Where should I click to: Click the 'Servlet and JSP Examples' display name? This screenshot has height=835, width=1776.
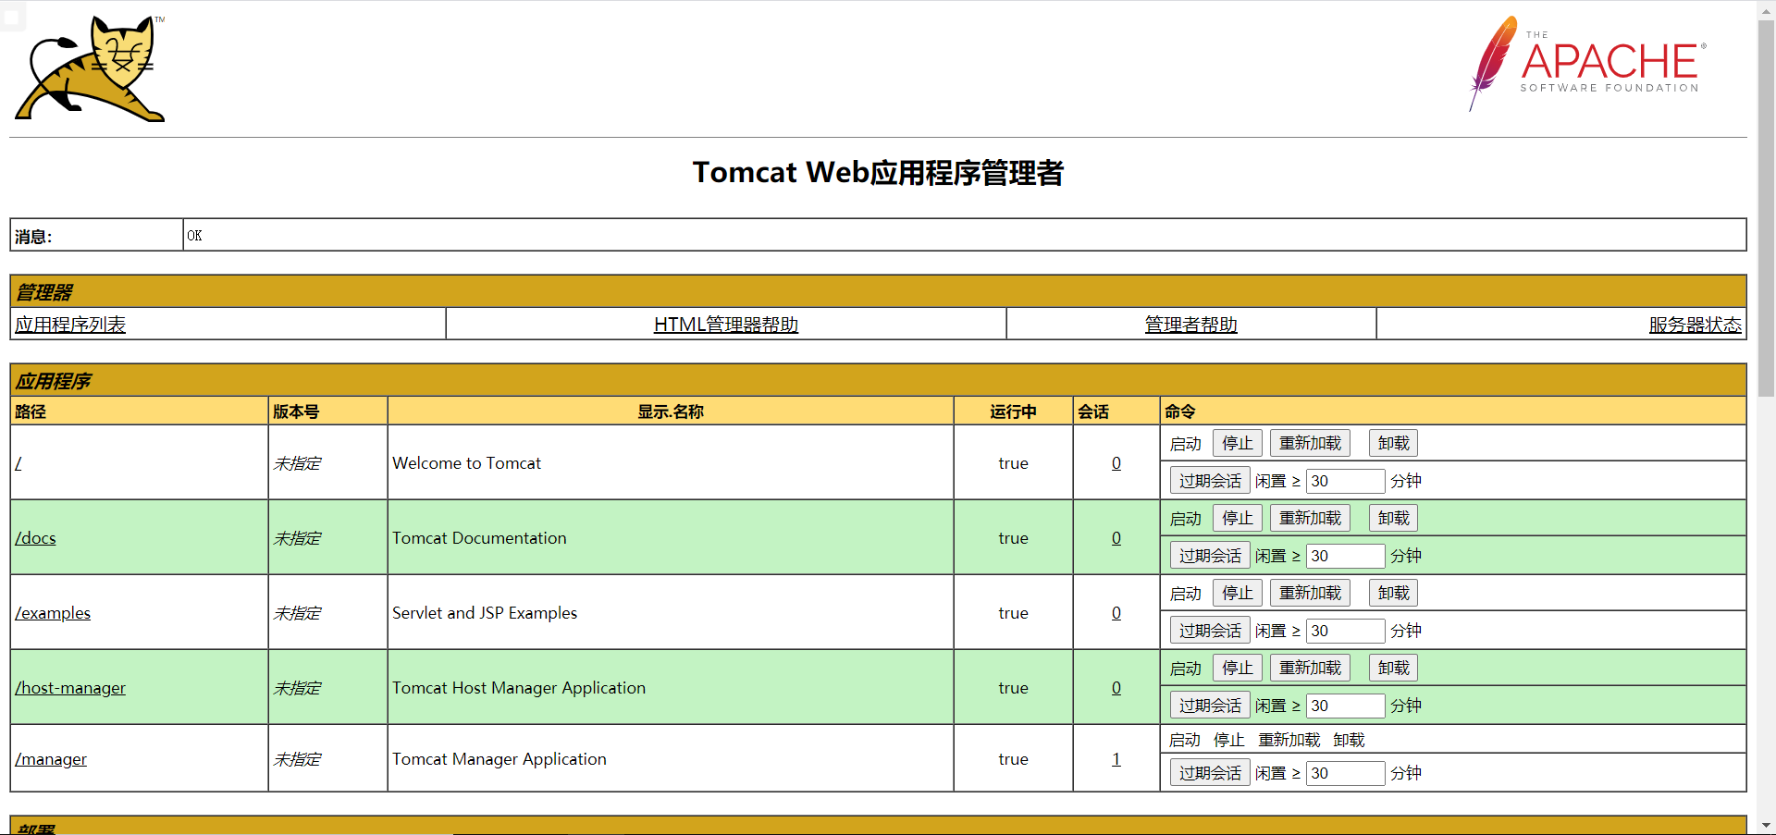(485, 613)
